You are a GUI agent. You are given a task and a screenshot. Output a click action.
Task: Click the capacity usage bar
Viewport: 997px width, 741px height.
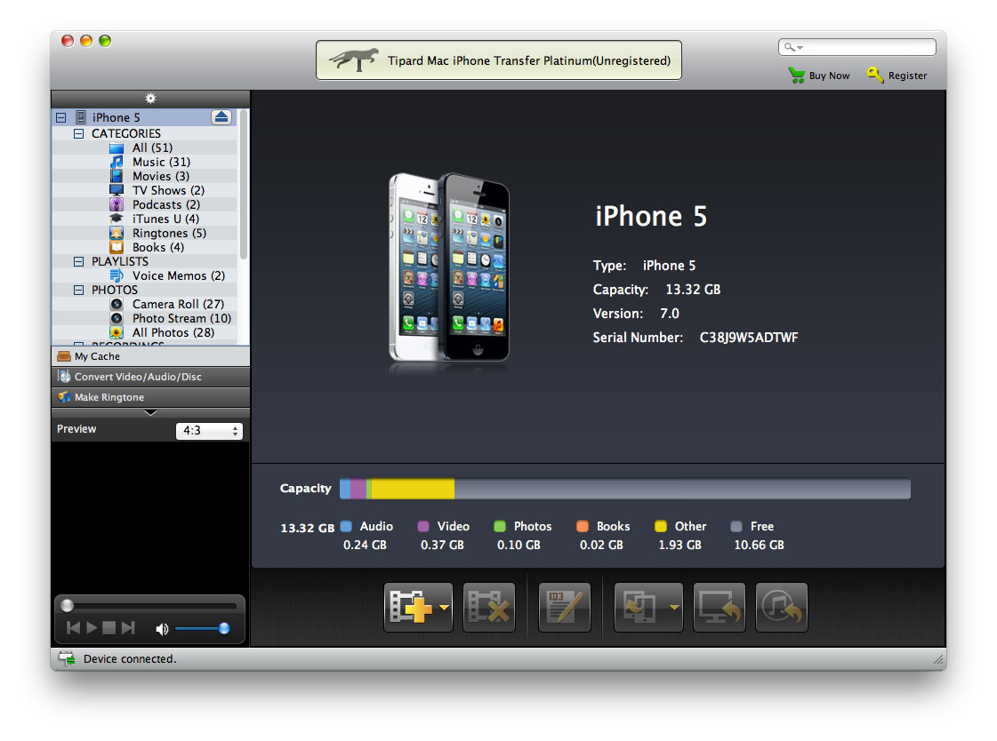(x=625, y=489)
